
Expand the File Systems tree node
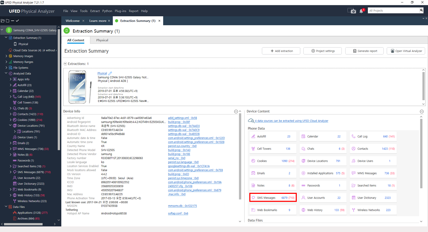click(6, 68)
